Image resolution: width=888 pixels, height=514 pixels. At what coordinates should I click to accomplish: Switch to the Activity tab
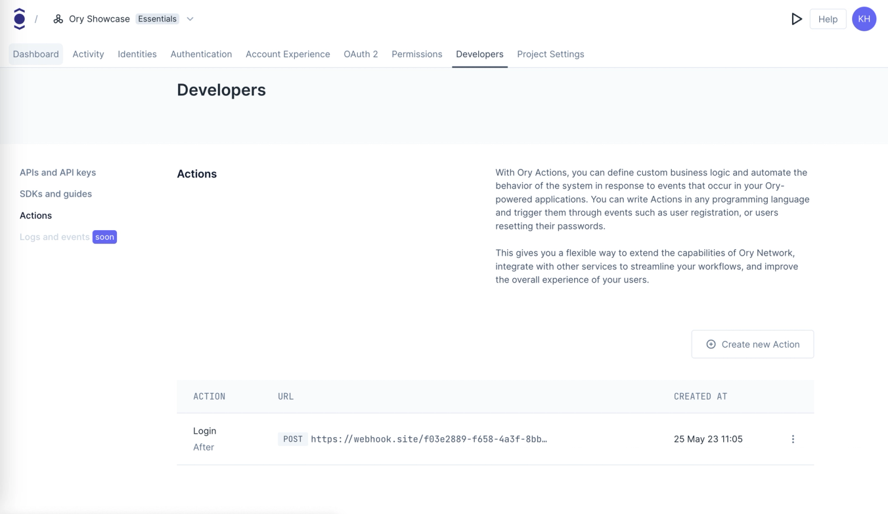coord(88,54)
